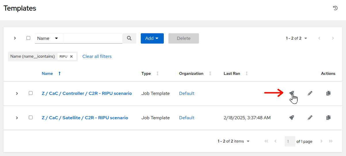Check the Controller C2R RIPU row checkbox

click(31, 93)
